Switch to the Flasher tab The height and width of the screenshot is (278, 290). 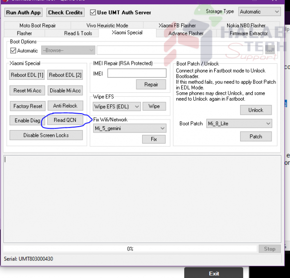coord(24,33)
